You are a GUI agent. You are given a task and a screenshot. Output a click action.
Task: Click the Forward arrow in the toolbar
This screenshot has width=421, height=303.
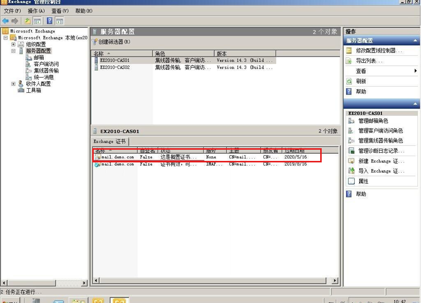point(15,21)
